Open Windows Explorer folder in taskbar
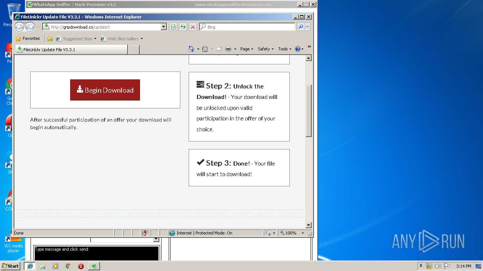This screenshot has height=271, width=483. pyautogui.click(x=43, y=266)
